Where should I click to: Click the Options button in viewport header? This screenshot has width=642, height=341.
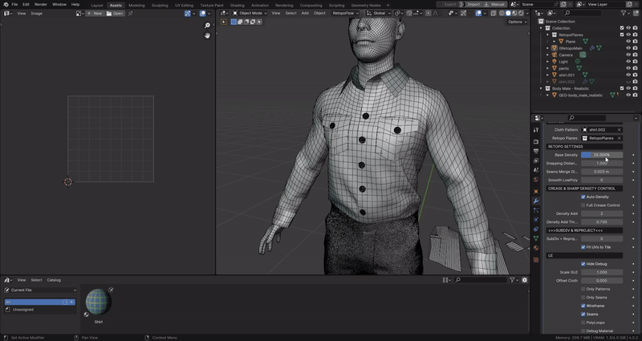tap(517, 22)
